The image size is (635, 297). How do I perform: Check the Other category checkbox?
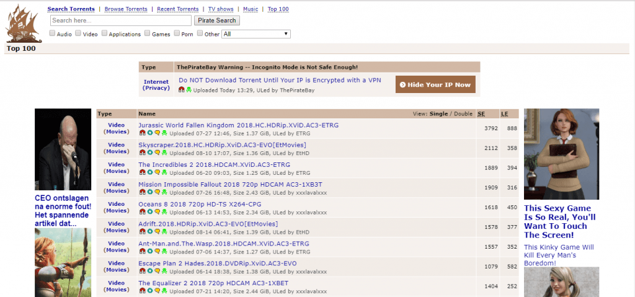tap(200, 33)
